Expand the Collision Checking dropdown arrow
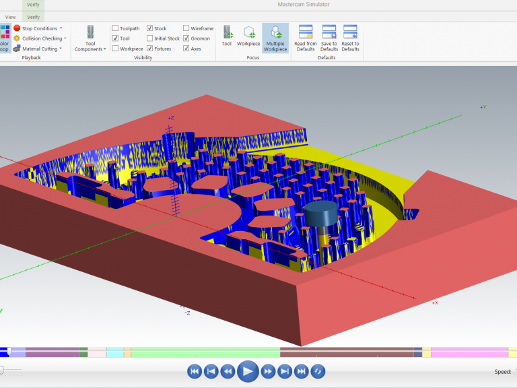 (65, 38)
